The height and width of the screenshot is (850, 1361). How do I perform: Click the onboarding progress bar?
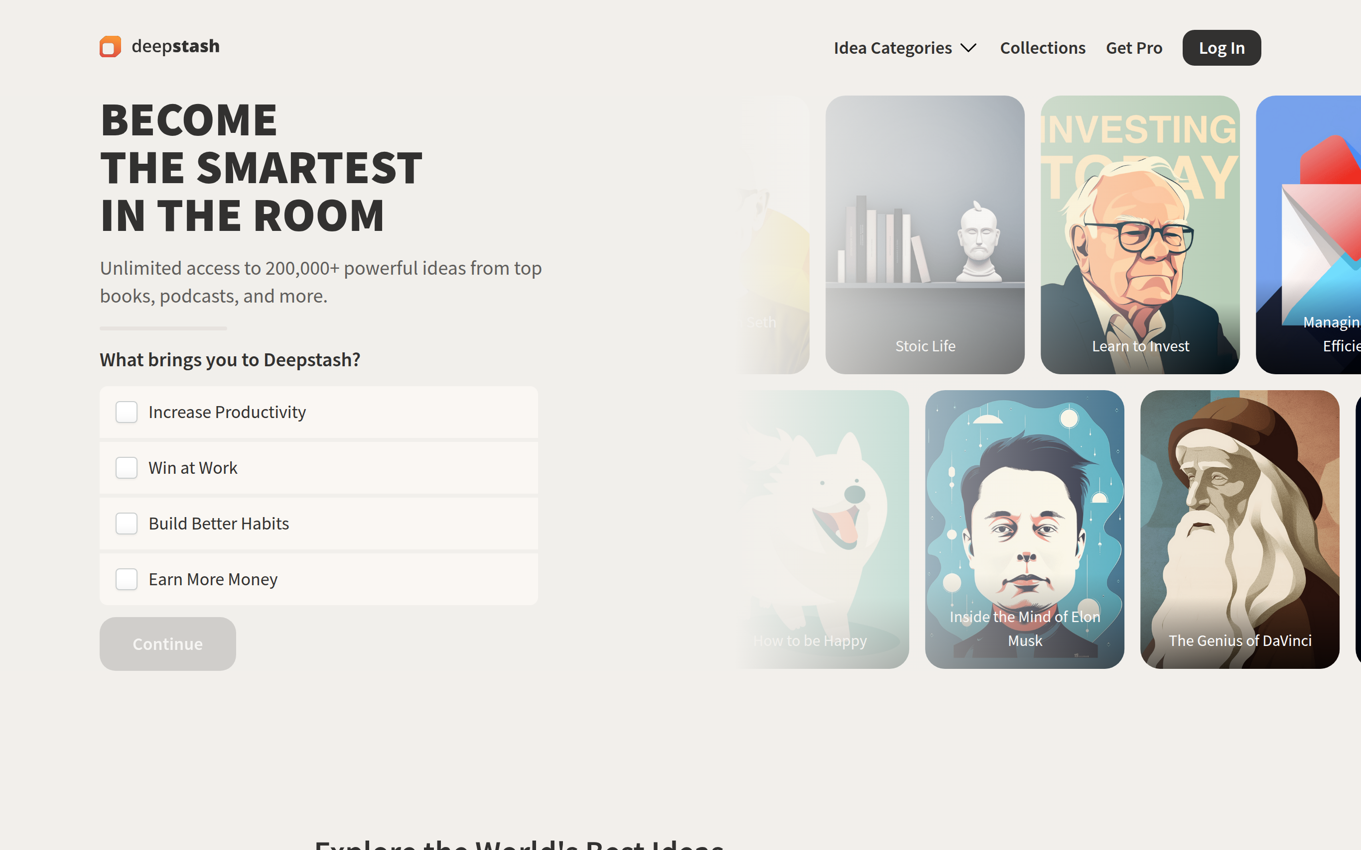[163, 328]
